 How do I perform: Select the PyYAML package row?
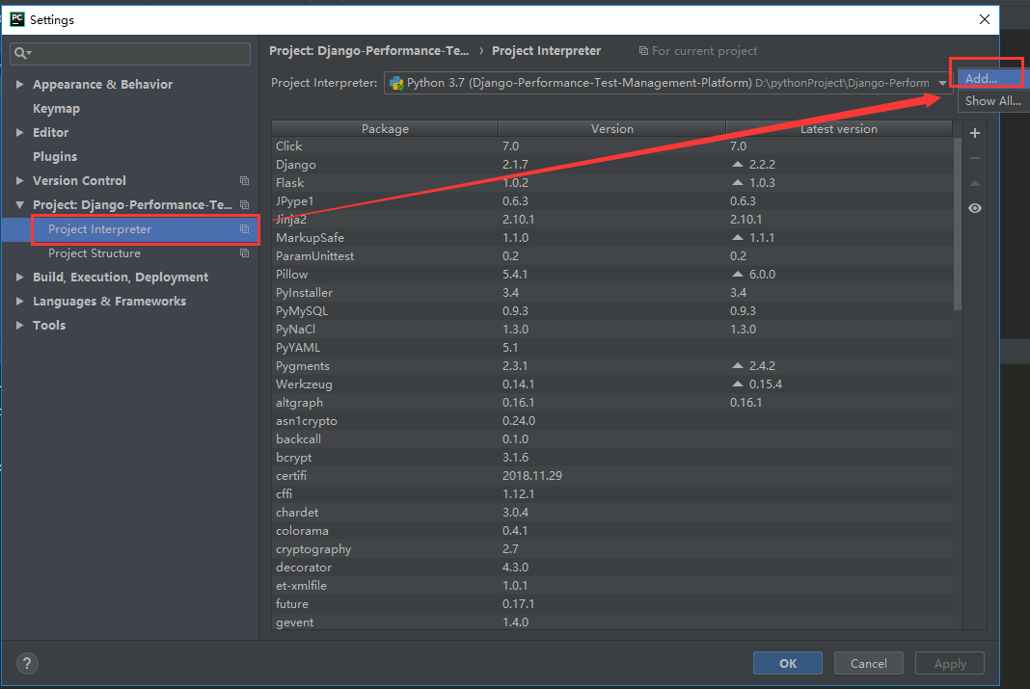(x=612, y=348)
